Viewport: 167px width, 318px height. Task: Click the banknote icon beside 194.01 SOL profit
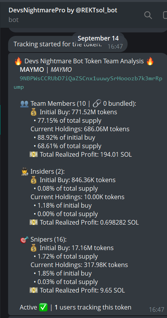click(34, 155)
